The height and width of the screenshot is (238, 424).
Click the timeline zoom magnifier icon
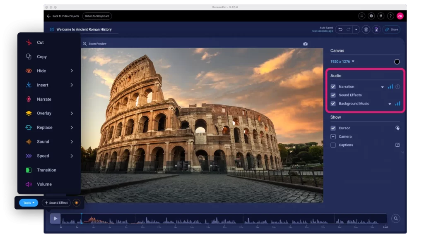(396, 219)
